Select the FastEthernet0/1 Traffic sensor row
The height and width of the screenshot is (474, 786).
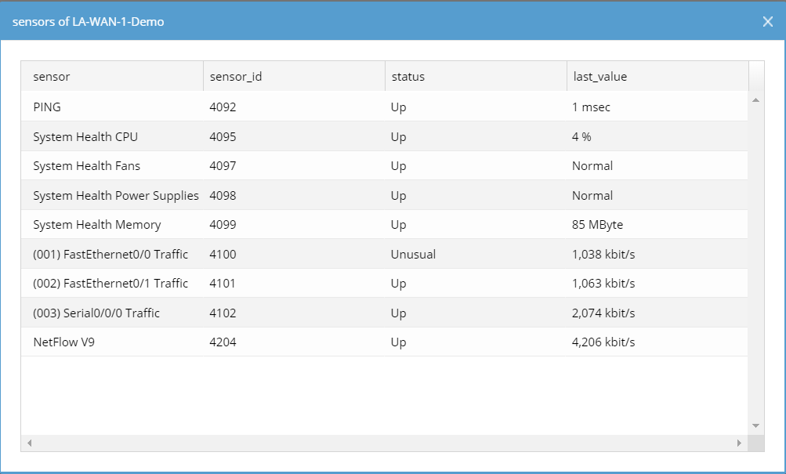pyautogui.click(x=110, y=284)
